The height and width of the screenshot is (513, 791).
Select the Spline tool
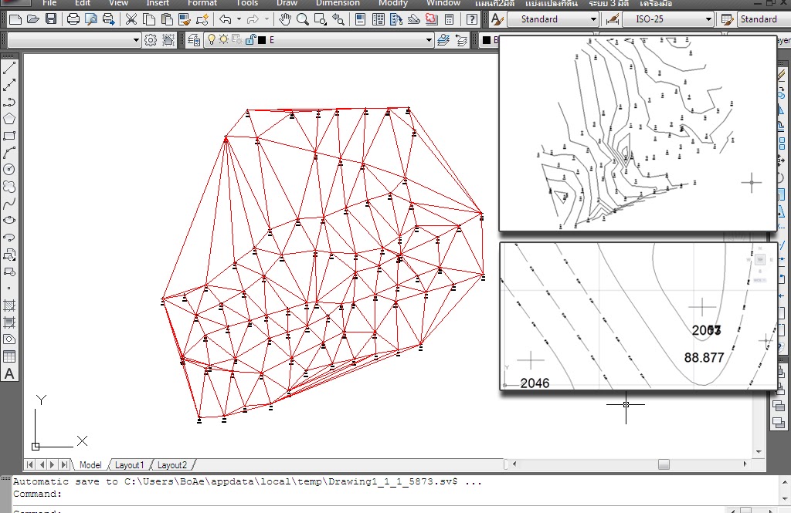pyautogui.click(x=9, y=204)
